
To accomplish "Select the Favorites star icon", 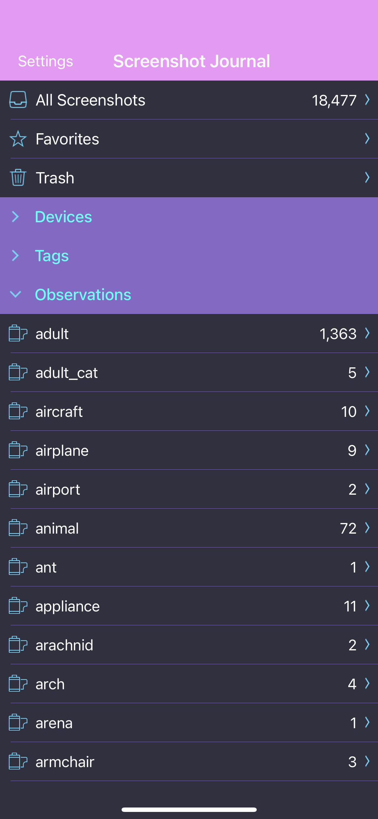I will [x=18, y=139].
